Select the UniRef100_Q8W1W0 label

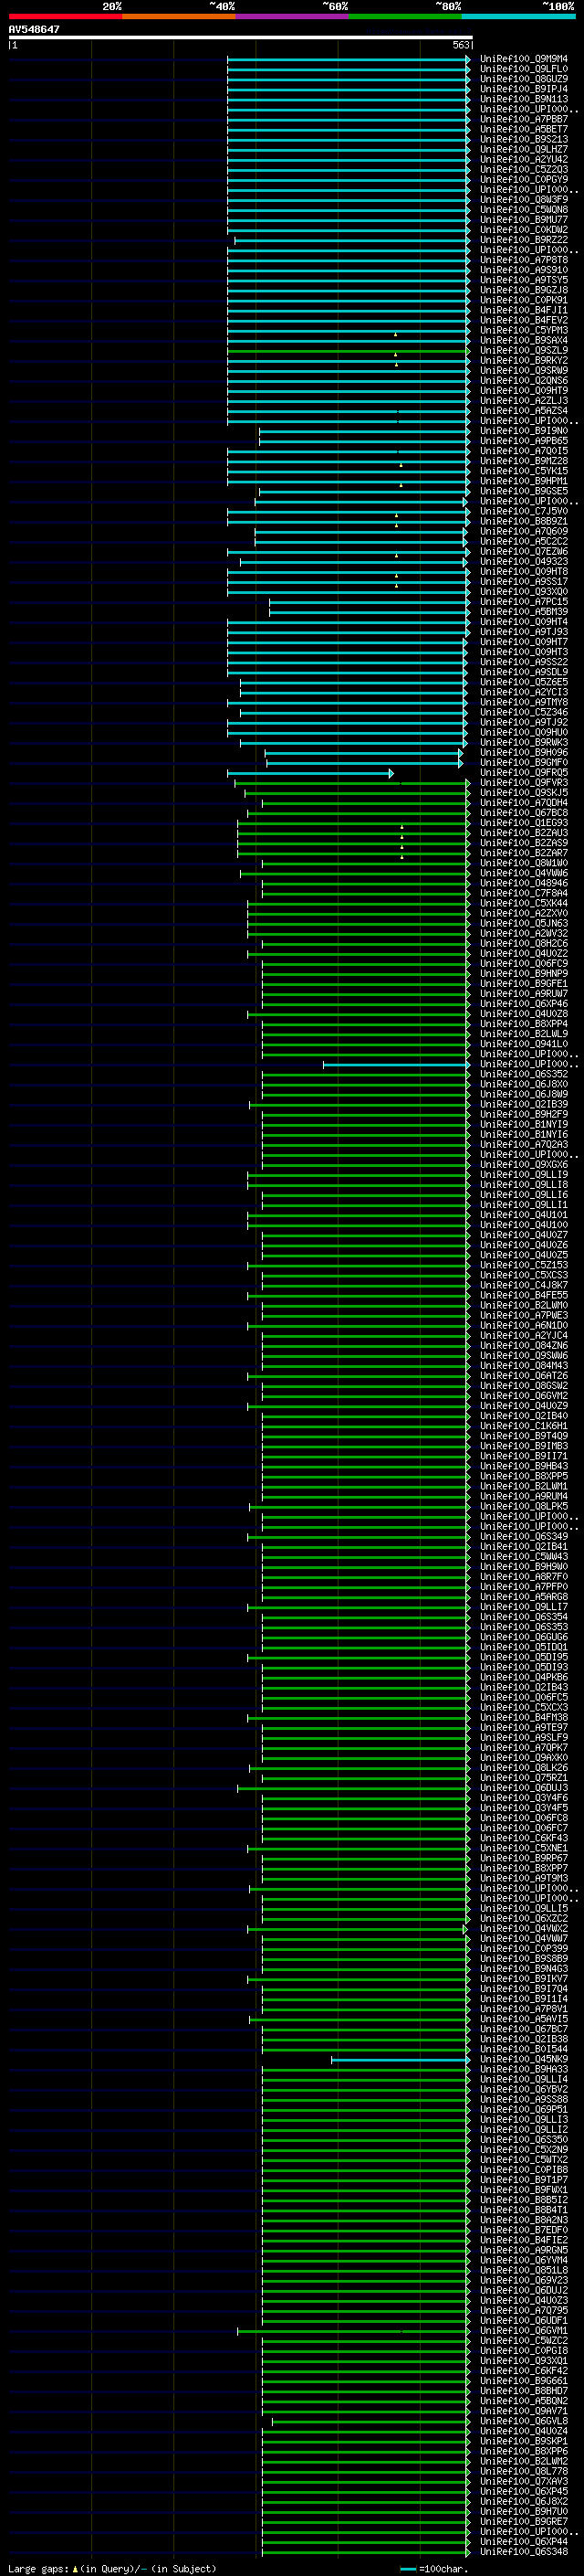pyautogui.click(x=524, y=863)
